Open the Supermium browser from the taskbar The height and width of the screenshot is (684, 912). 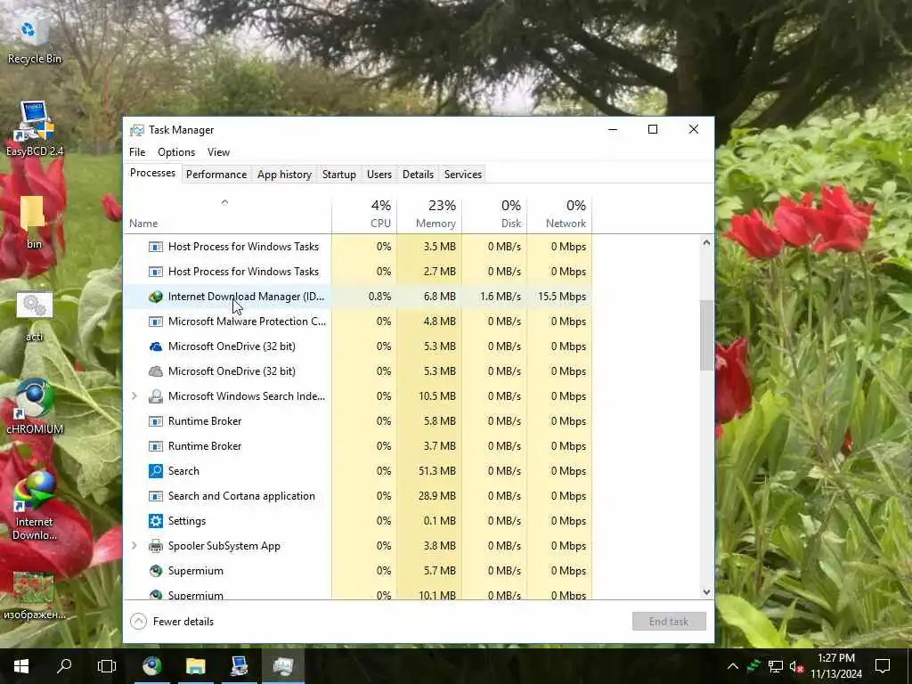(x=152, y=666)
